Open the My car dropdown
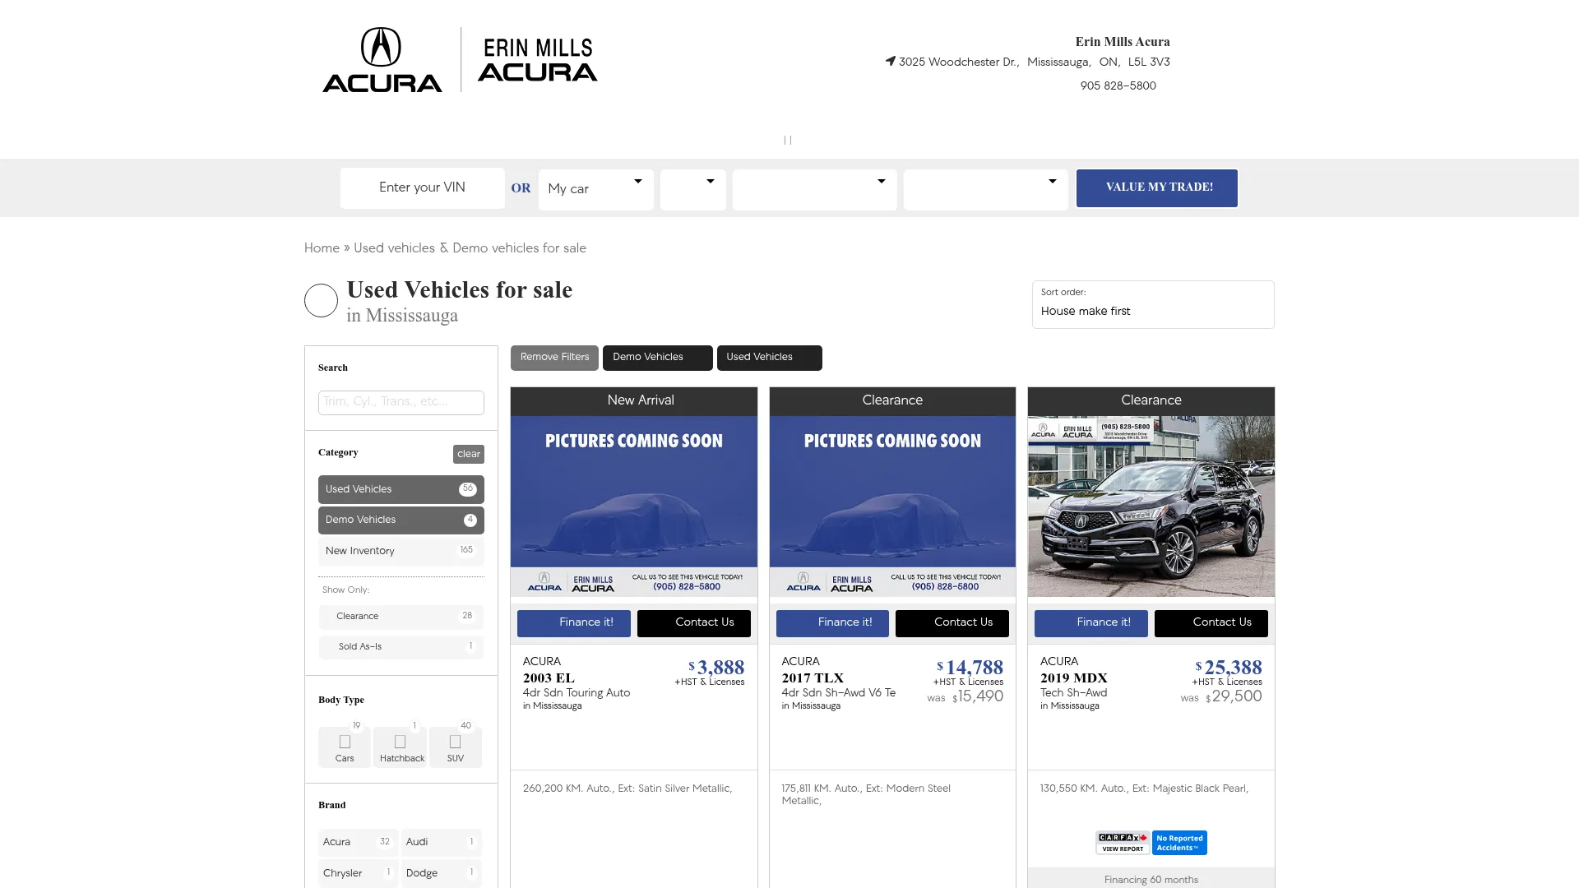 (x=596, y=189)
